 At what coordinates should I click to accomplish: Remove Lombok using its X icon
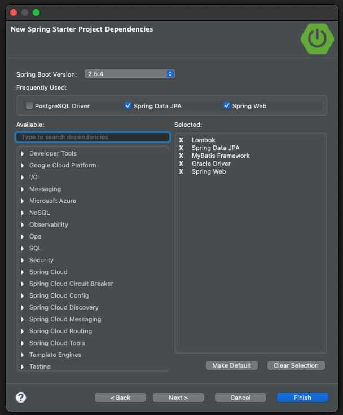[181, 140]
